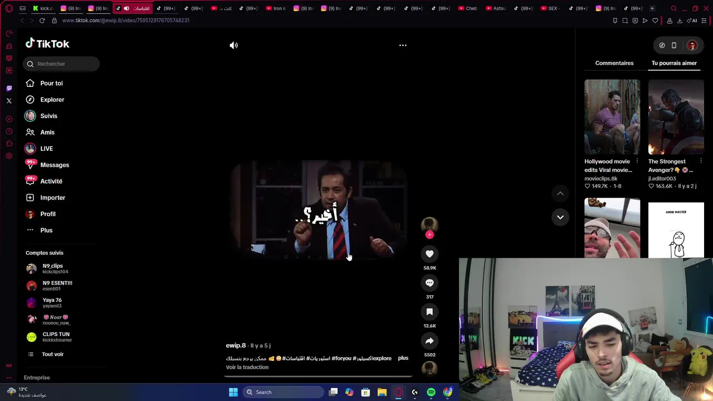Viewport: 713px width, 401px height.
Task: Go to the next video arrow
Action: (560, 217)
